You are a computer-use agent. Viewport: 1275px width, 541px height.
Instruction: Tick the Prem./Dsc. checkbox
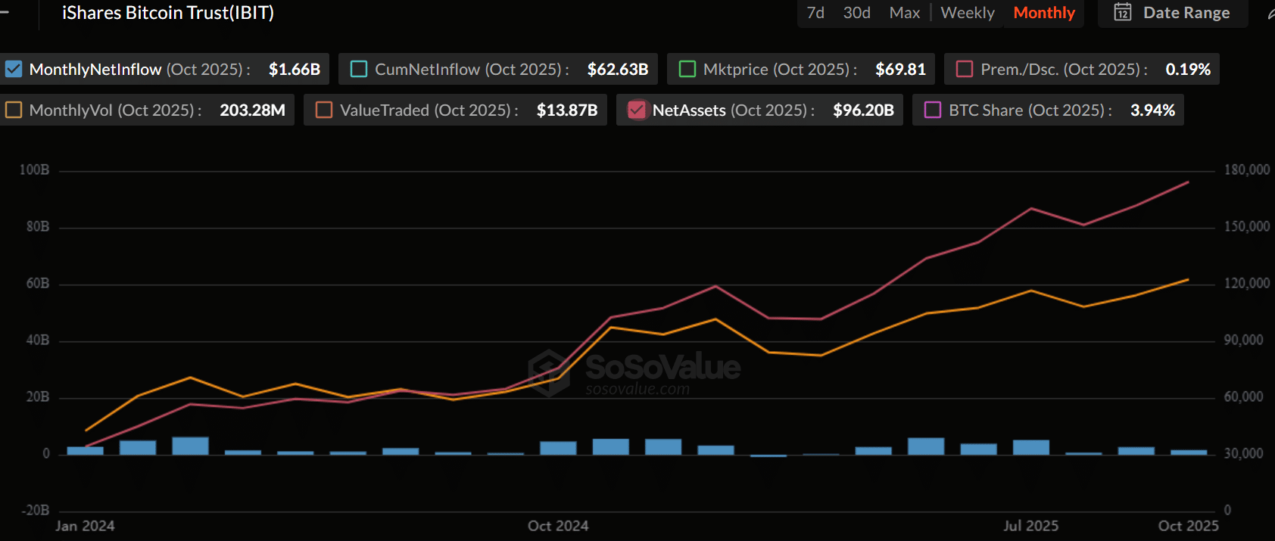pyautogui.click(x=965, y=70)
